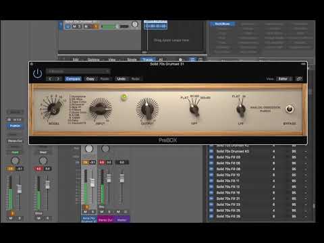Go to next preset arrow in plugin header

[58, 79]
